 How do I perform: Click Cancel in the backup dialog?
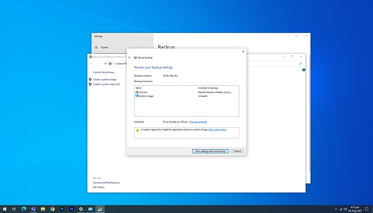click(237, 151)
